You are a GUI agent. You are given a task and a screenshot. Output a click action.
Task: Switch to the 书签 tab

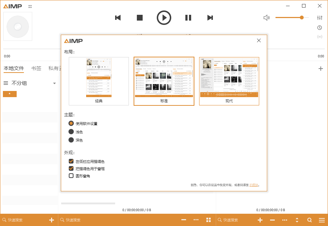tap(36, 68)
